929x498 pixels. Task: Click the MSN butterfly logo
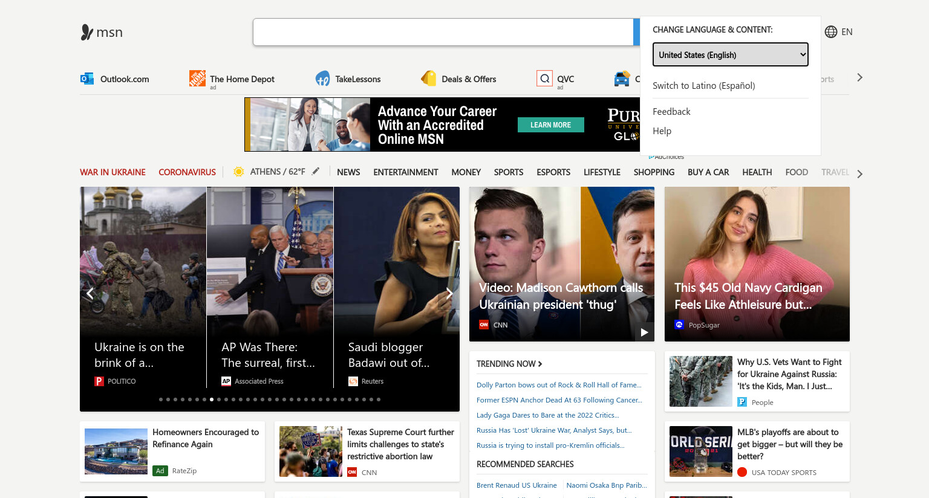[x=87, y=32]
